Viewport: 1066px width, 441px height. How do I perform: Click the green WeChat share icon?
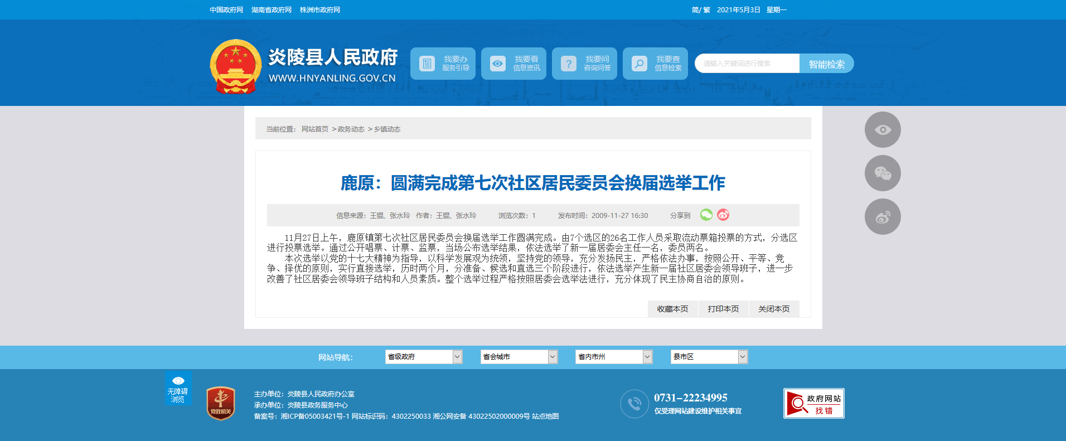706,215
